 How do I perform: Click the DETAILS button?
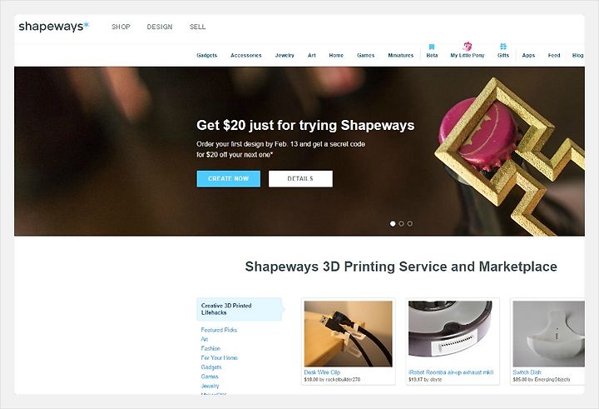(300, 178)
